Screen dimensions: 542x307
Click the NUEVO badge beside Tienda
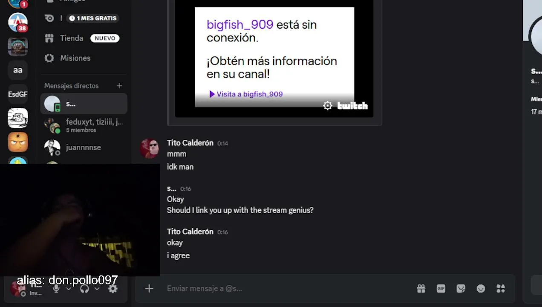pyautogui.click(x=105, y=38)
